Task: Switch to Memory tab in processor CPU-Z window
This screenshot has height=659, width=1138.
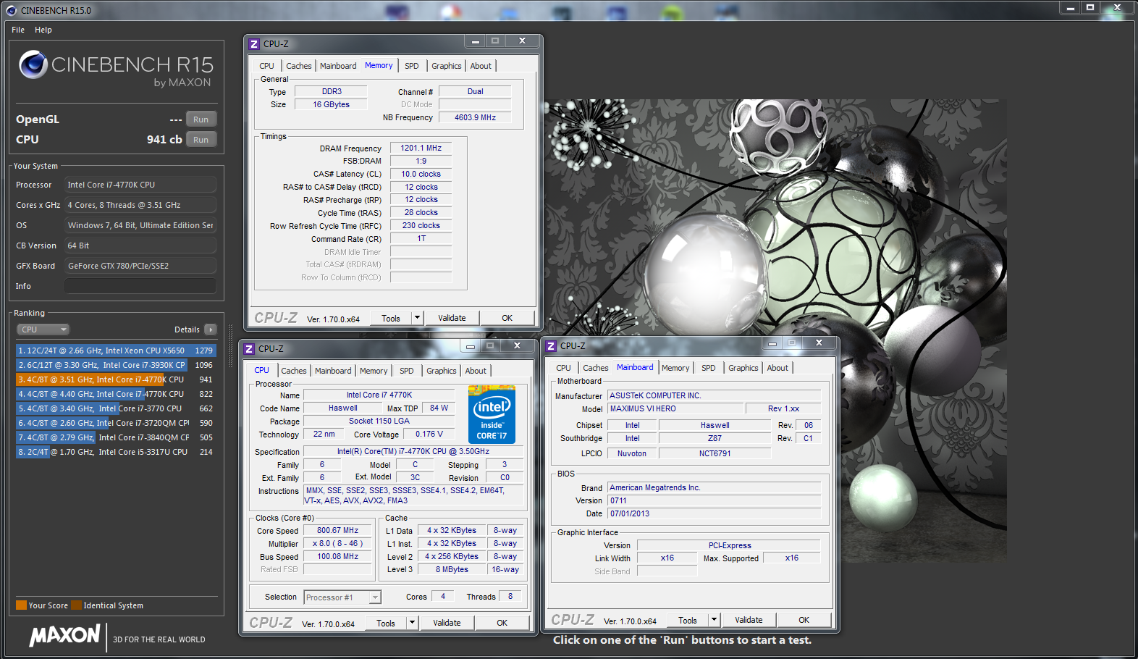Action: click(374, 371)
